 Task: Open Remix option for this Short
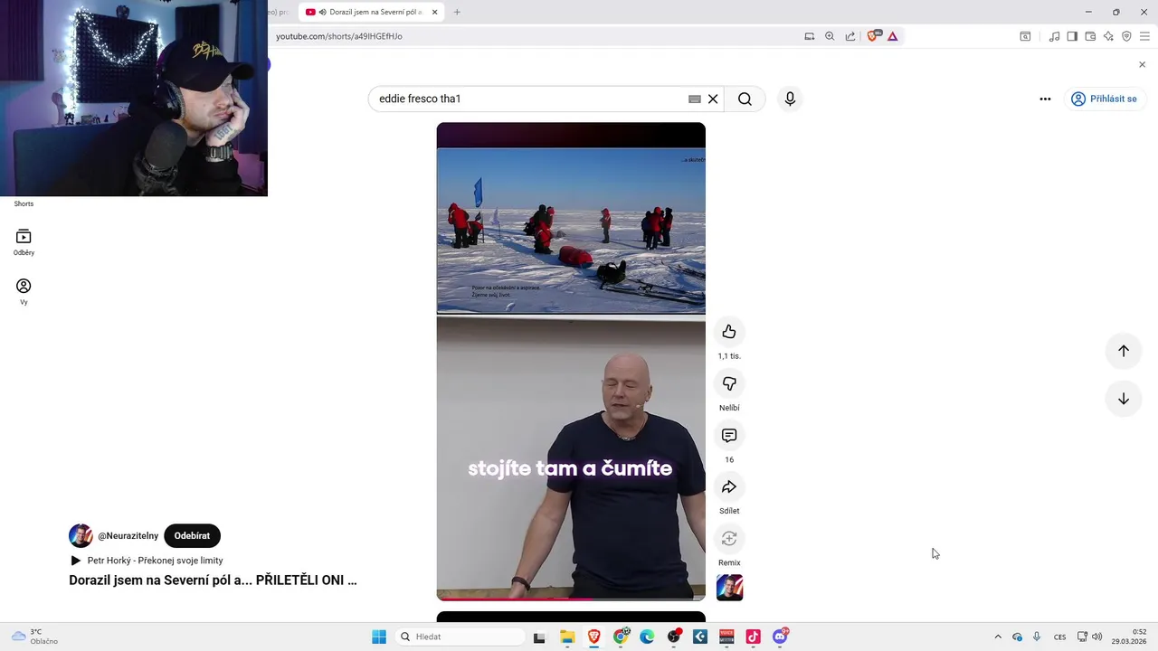coord(729,539)
